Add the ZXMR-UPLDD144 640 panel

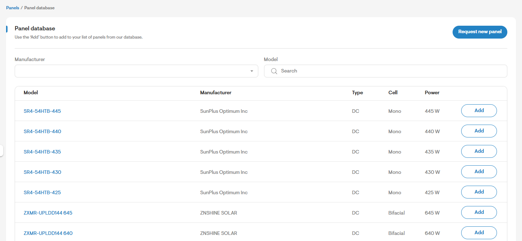(x=479, y=233)
